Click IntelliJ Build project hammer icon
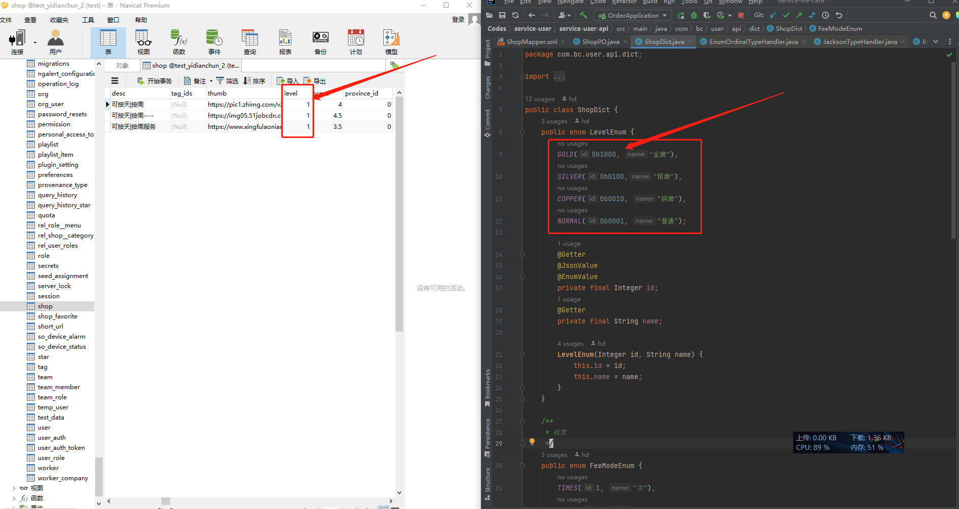The width and height of the screenshot is (959, 509). (584, 15)
